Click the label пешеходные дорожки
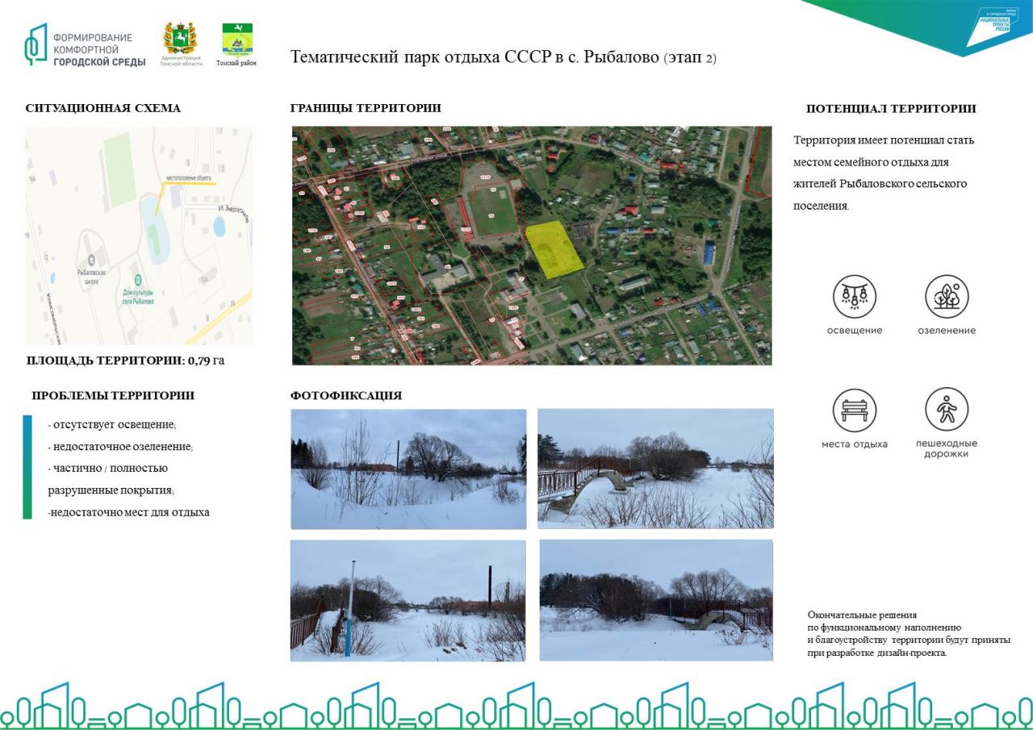1033x730 pixels. [947, 448]
